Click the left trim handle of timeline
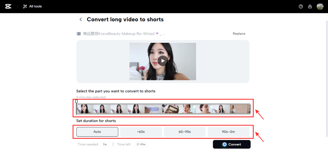 [x=78, y=109]
